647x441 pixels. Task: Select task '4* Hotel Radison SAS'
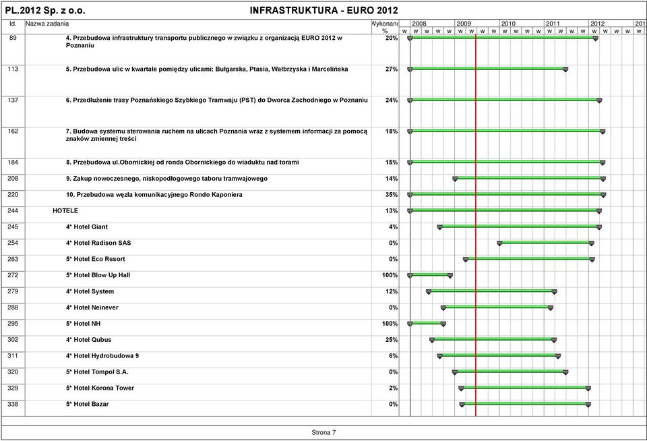pyautogui.click(x=98, y=243)
